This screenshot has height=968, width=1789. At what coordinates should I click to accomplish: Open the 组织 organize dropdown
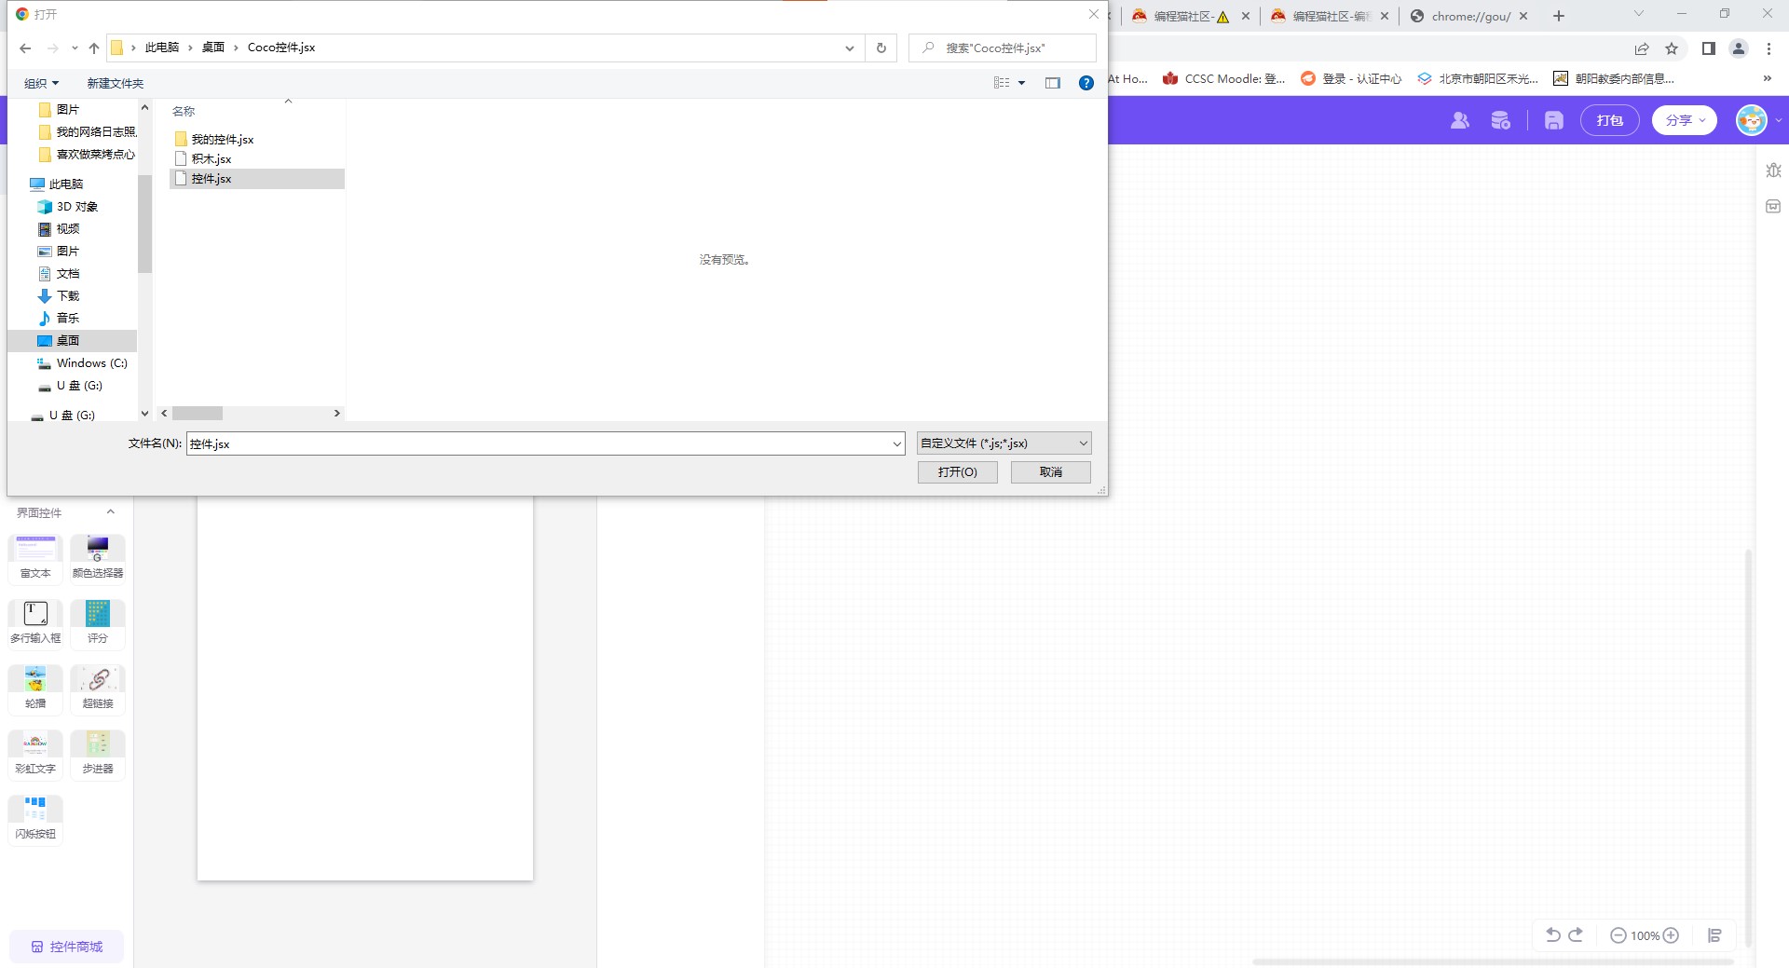(42, 84)
